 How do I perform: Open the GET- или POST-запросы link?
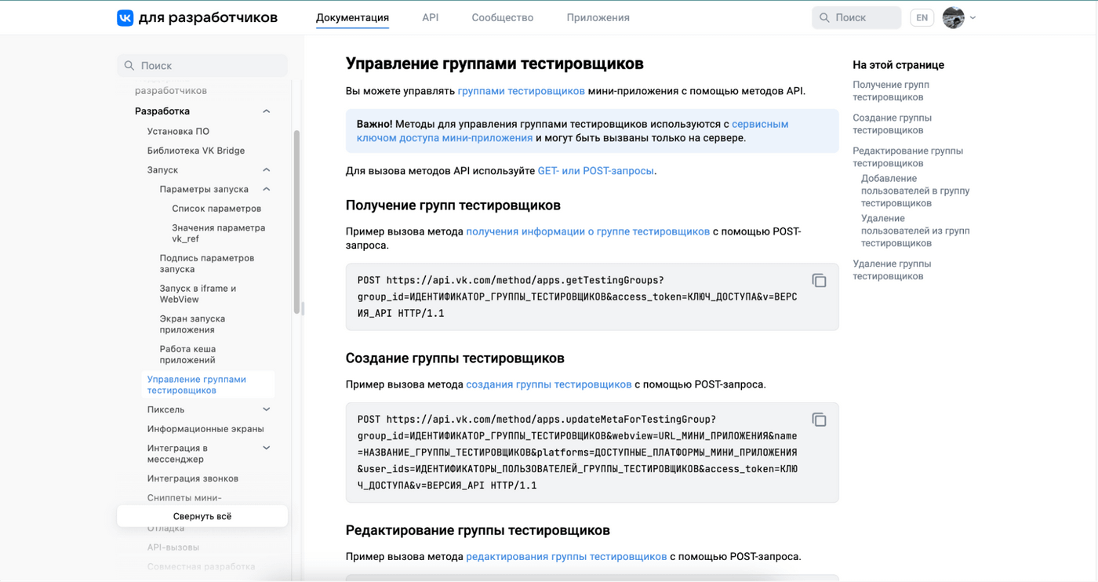point(596,170)
